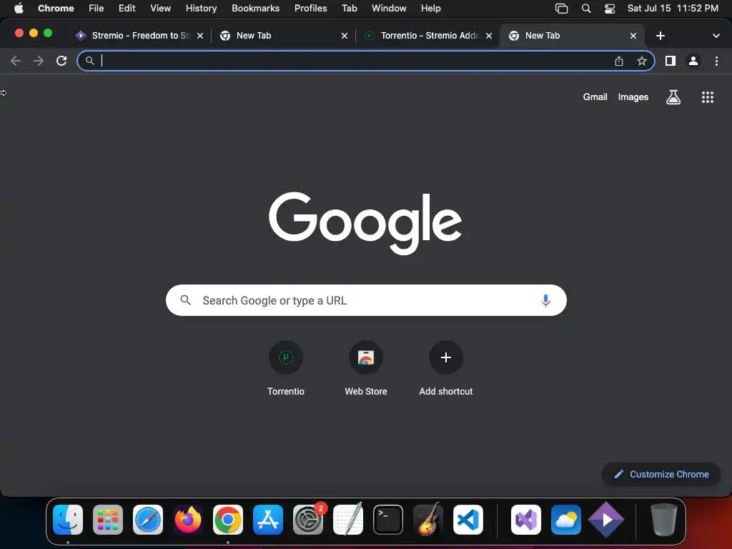
Task: Open Control Center in menu bar
Action: [x=609, y=8]
